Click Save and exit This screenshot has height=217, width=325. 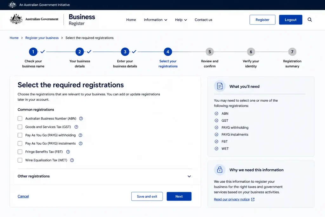coord(147,196)
